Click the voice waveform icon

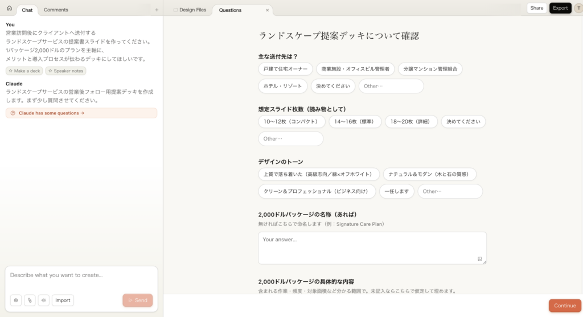pyautogui.click(x=44, y=300)
